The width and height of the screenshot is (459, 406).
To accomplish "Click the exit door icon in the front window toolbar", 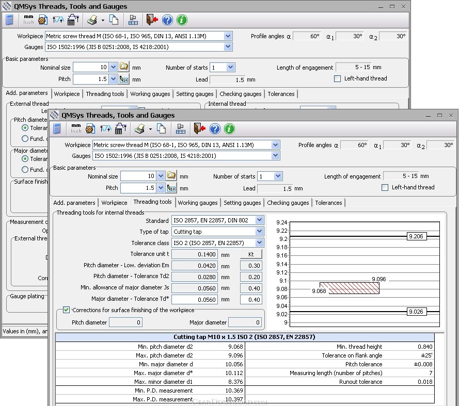I will click(x=199, y=128).
